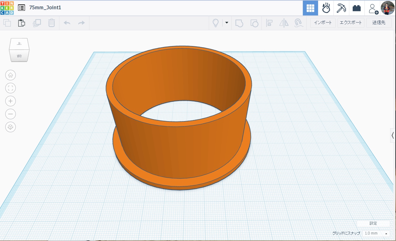Image resolution: width=396 pixels, height=241 pixels.
Task: Toggle orthographic perspective view button
Action: 11,127
